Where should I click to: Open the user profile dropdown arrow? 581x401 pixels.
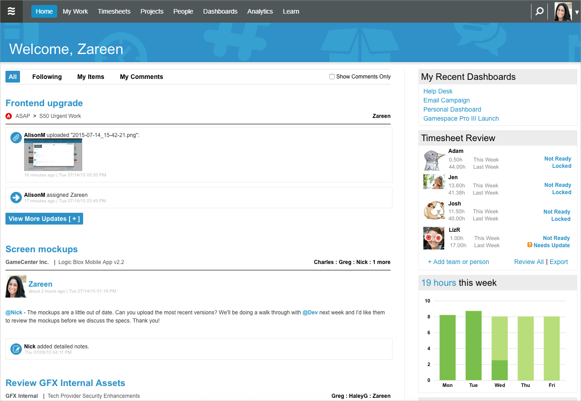[576, 13]
